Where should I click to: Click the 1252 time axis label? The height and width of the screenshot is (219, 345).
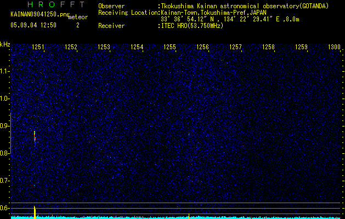(71, 47)
